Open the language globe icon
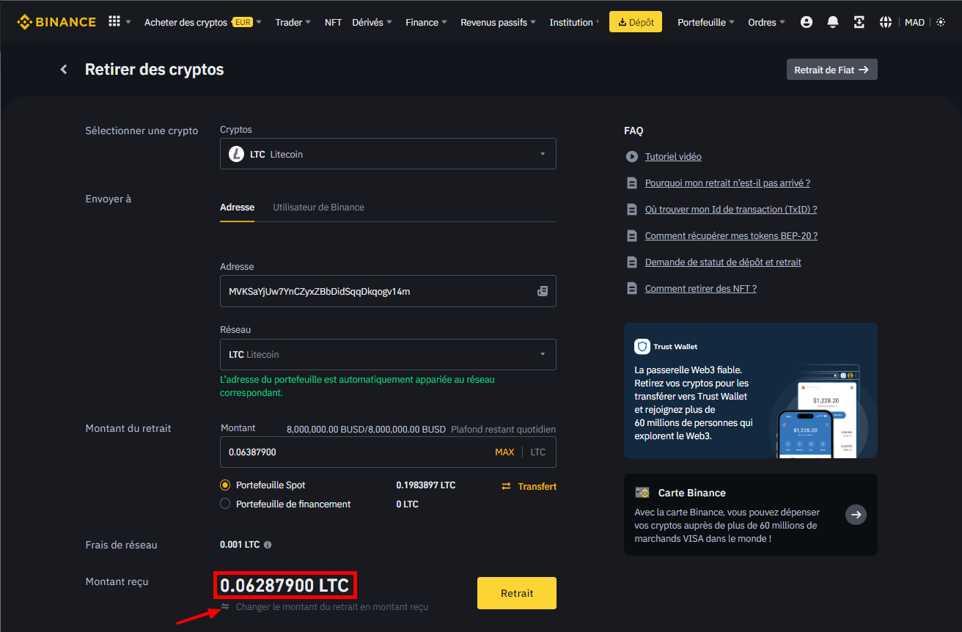Screen dimensions: 962x632 tap(886, 22)
